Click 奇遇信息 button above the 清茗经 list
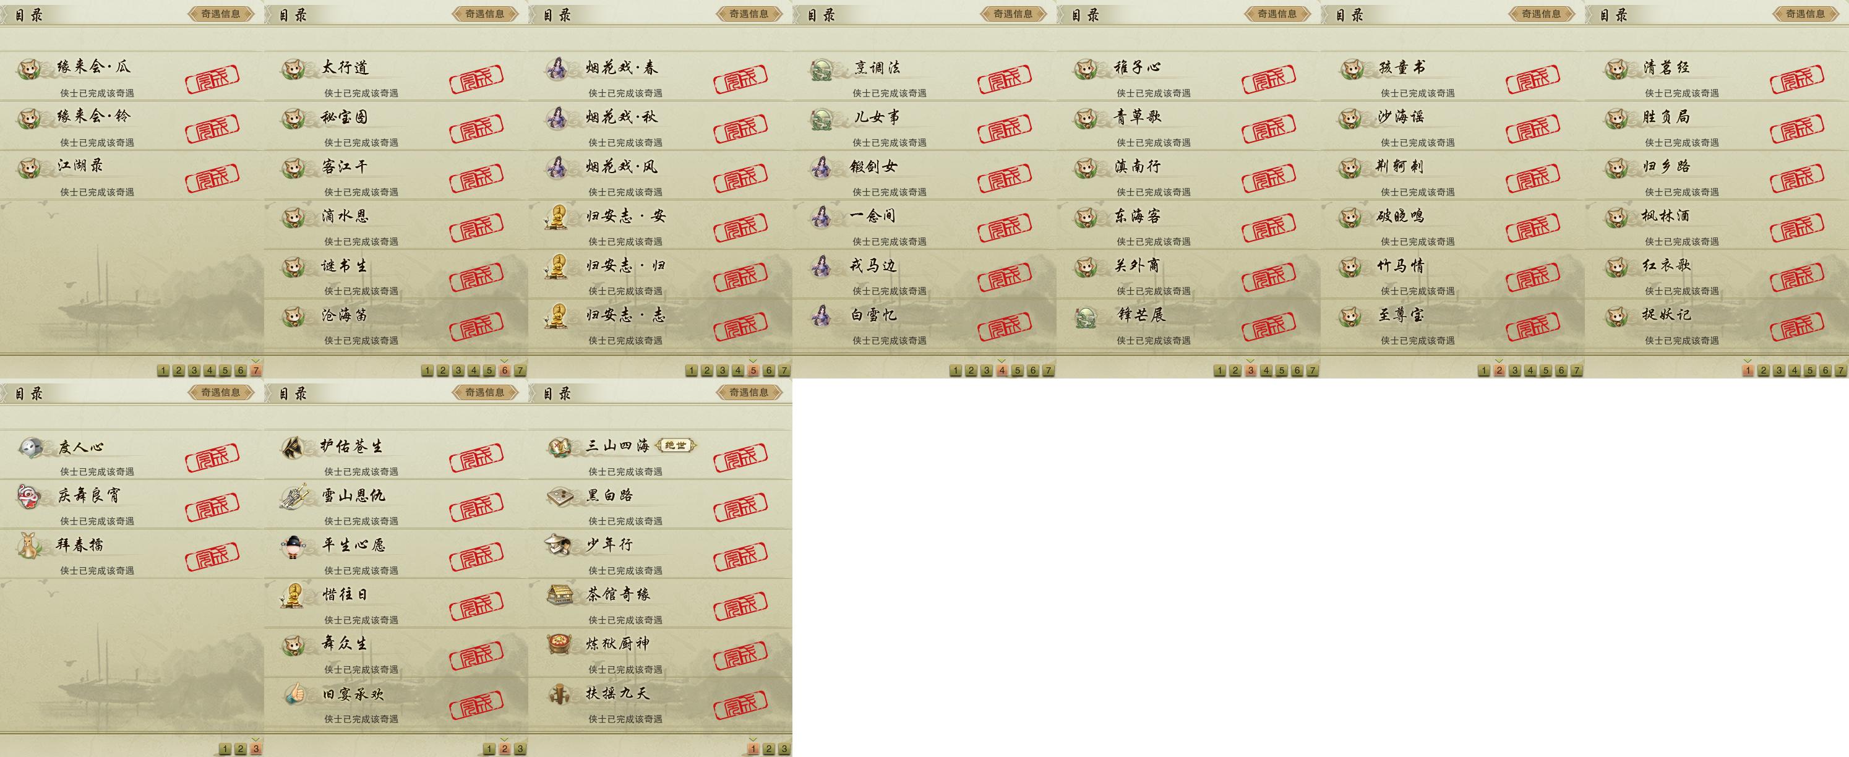The height and width of the screenshot is (757, 1849). (1806, 14)
